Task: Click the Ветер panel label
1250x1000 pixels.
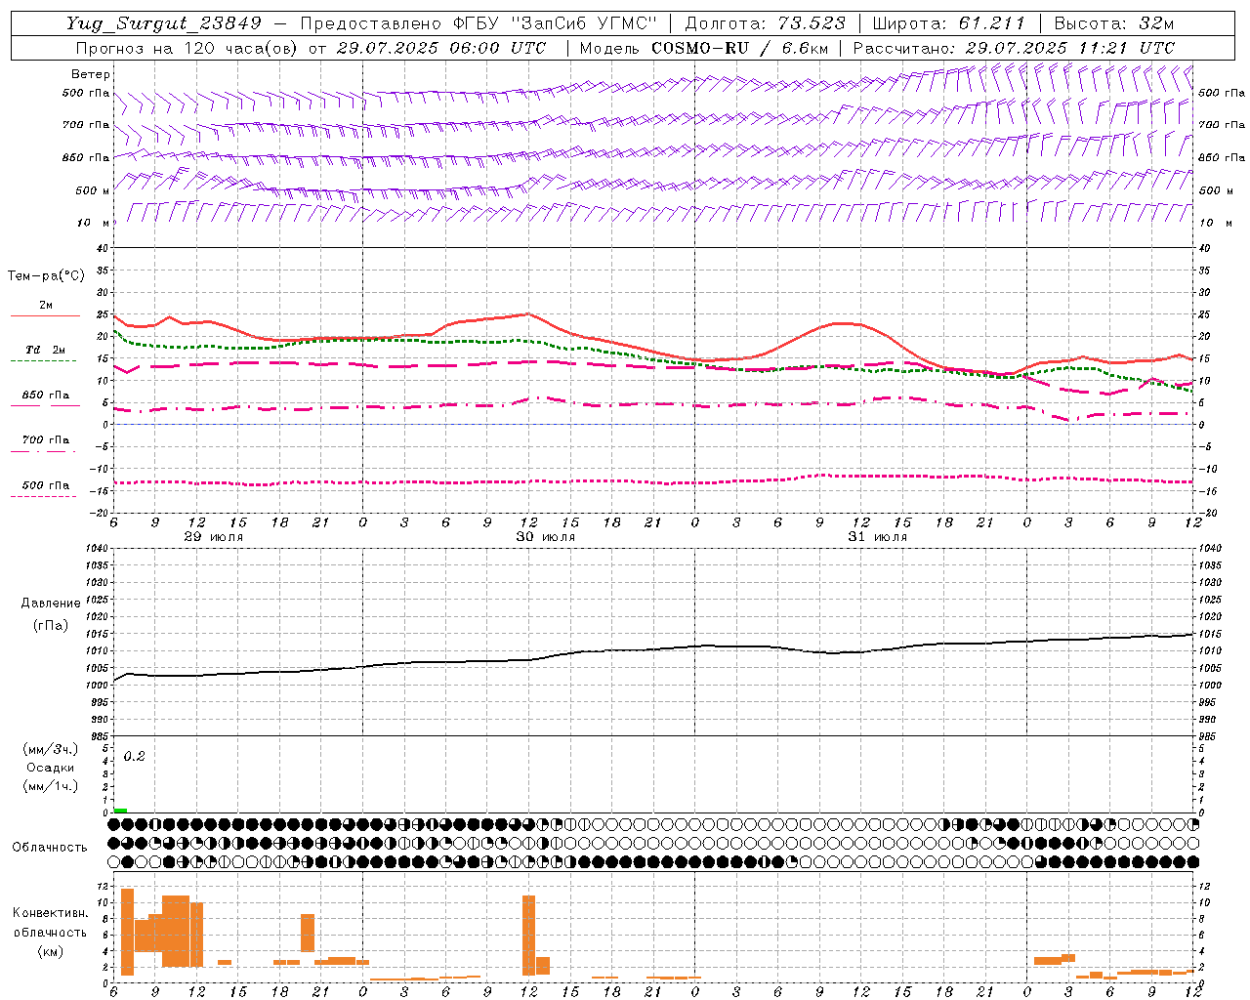Action: [x=90, y=74]
